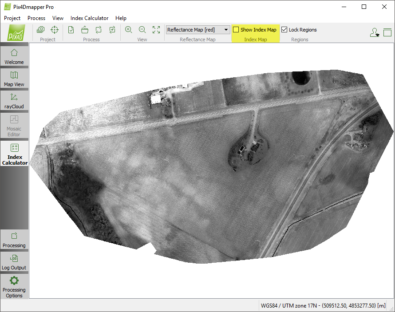Show the Log Output panel
This screenshot has height=312, width=395.
14,262
